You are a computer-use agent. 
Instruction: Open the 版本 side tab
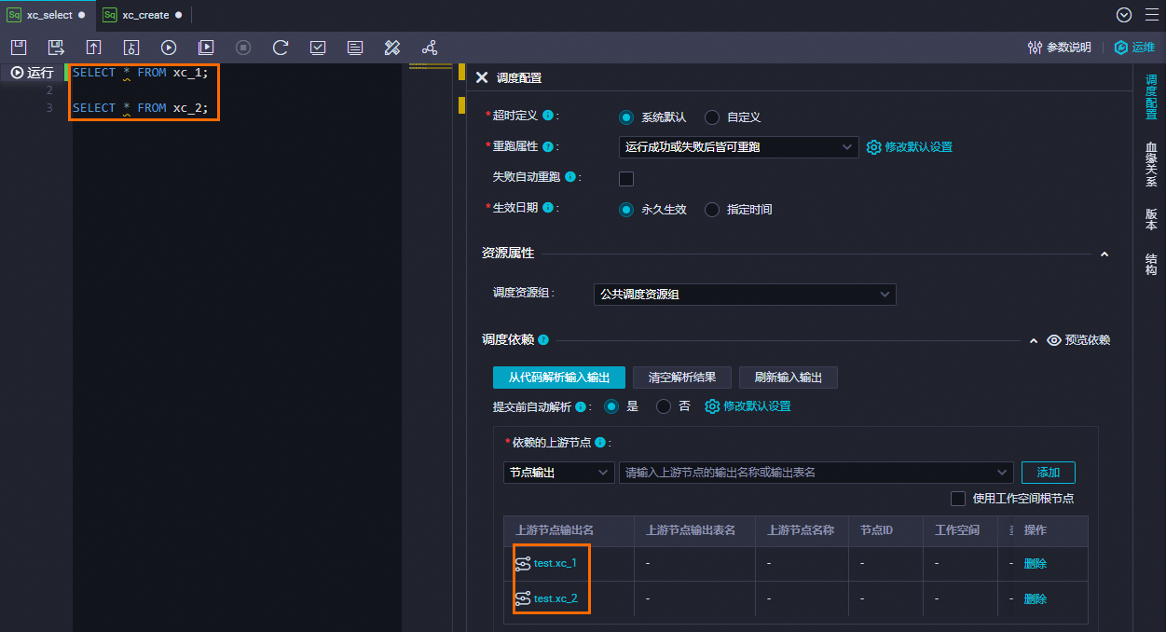[1151, 219]
